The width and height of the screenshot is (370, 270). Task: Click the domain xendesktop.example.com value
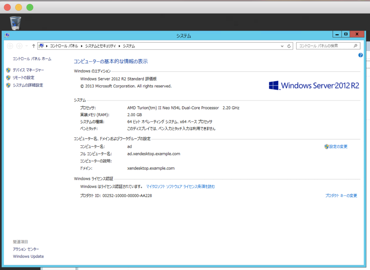coord(151,168)
